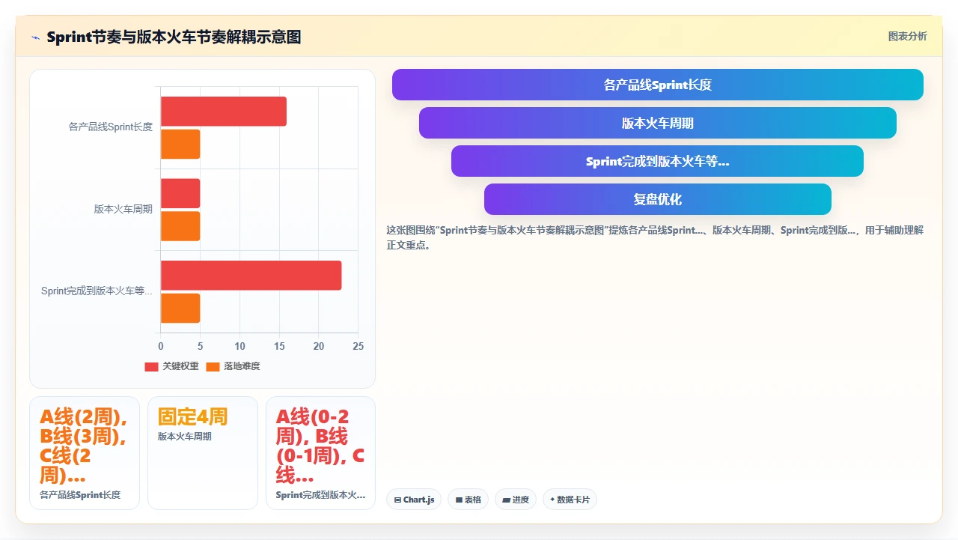Click the x-axis value 15
This screenshot has height=540, width=958.
coord(279,346)
